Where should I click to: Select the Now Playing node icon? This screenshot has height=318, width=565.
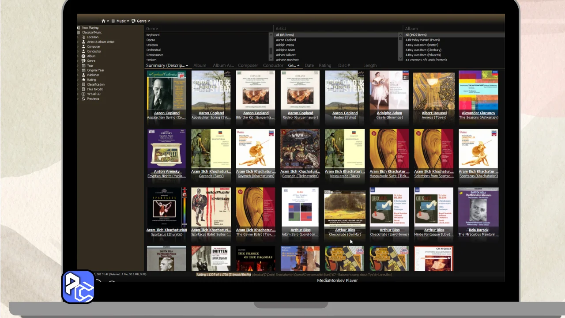[79, 27]
